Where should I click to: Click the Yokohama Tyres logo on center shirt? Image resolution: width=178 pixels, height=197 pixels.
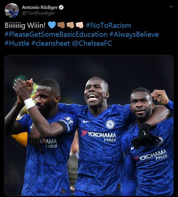pos(99,136)
